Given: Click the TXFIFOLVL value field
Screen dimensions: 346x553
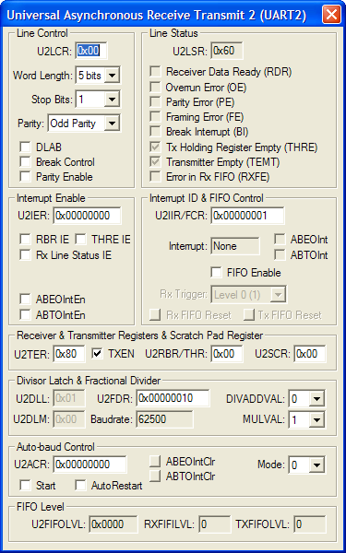Looking at the screenshot, I should pos(310,524).
